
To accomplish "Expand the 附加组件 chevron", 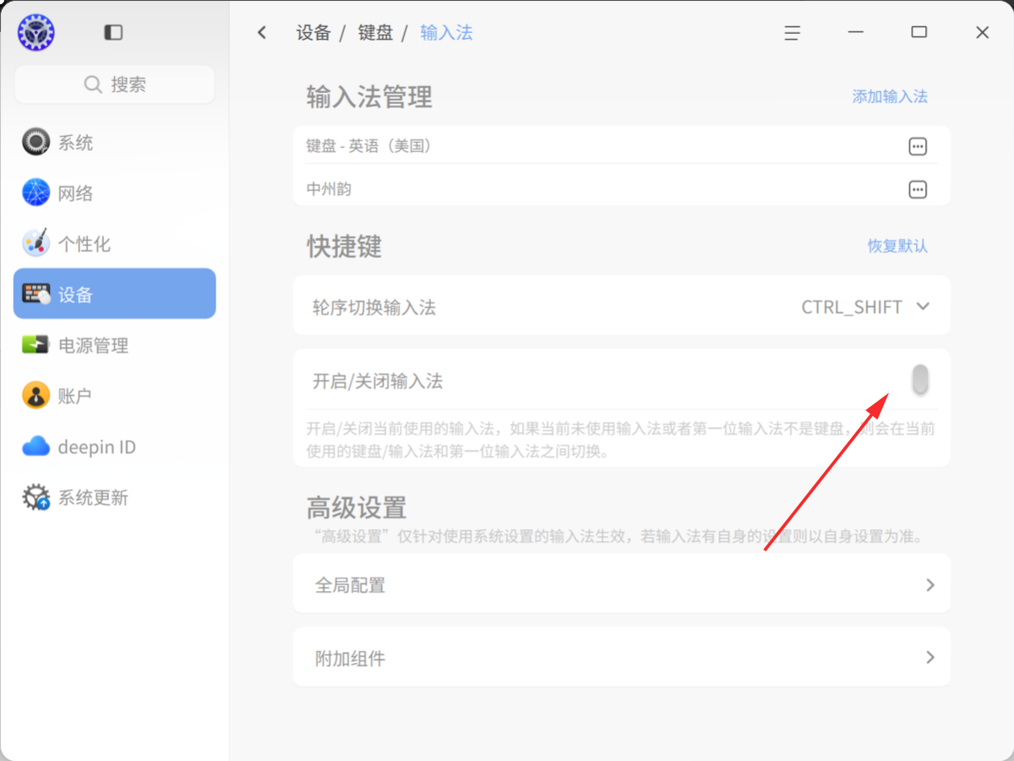I will (x=929, y=657).
